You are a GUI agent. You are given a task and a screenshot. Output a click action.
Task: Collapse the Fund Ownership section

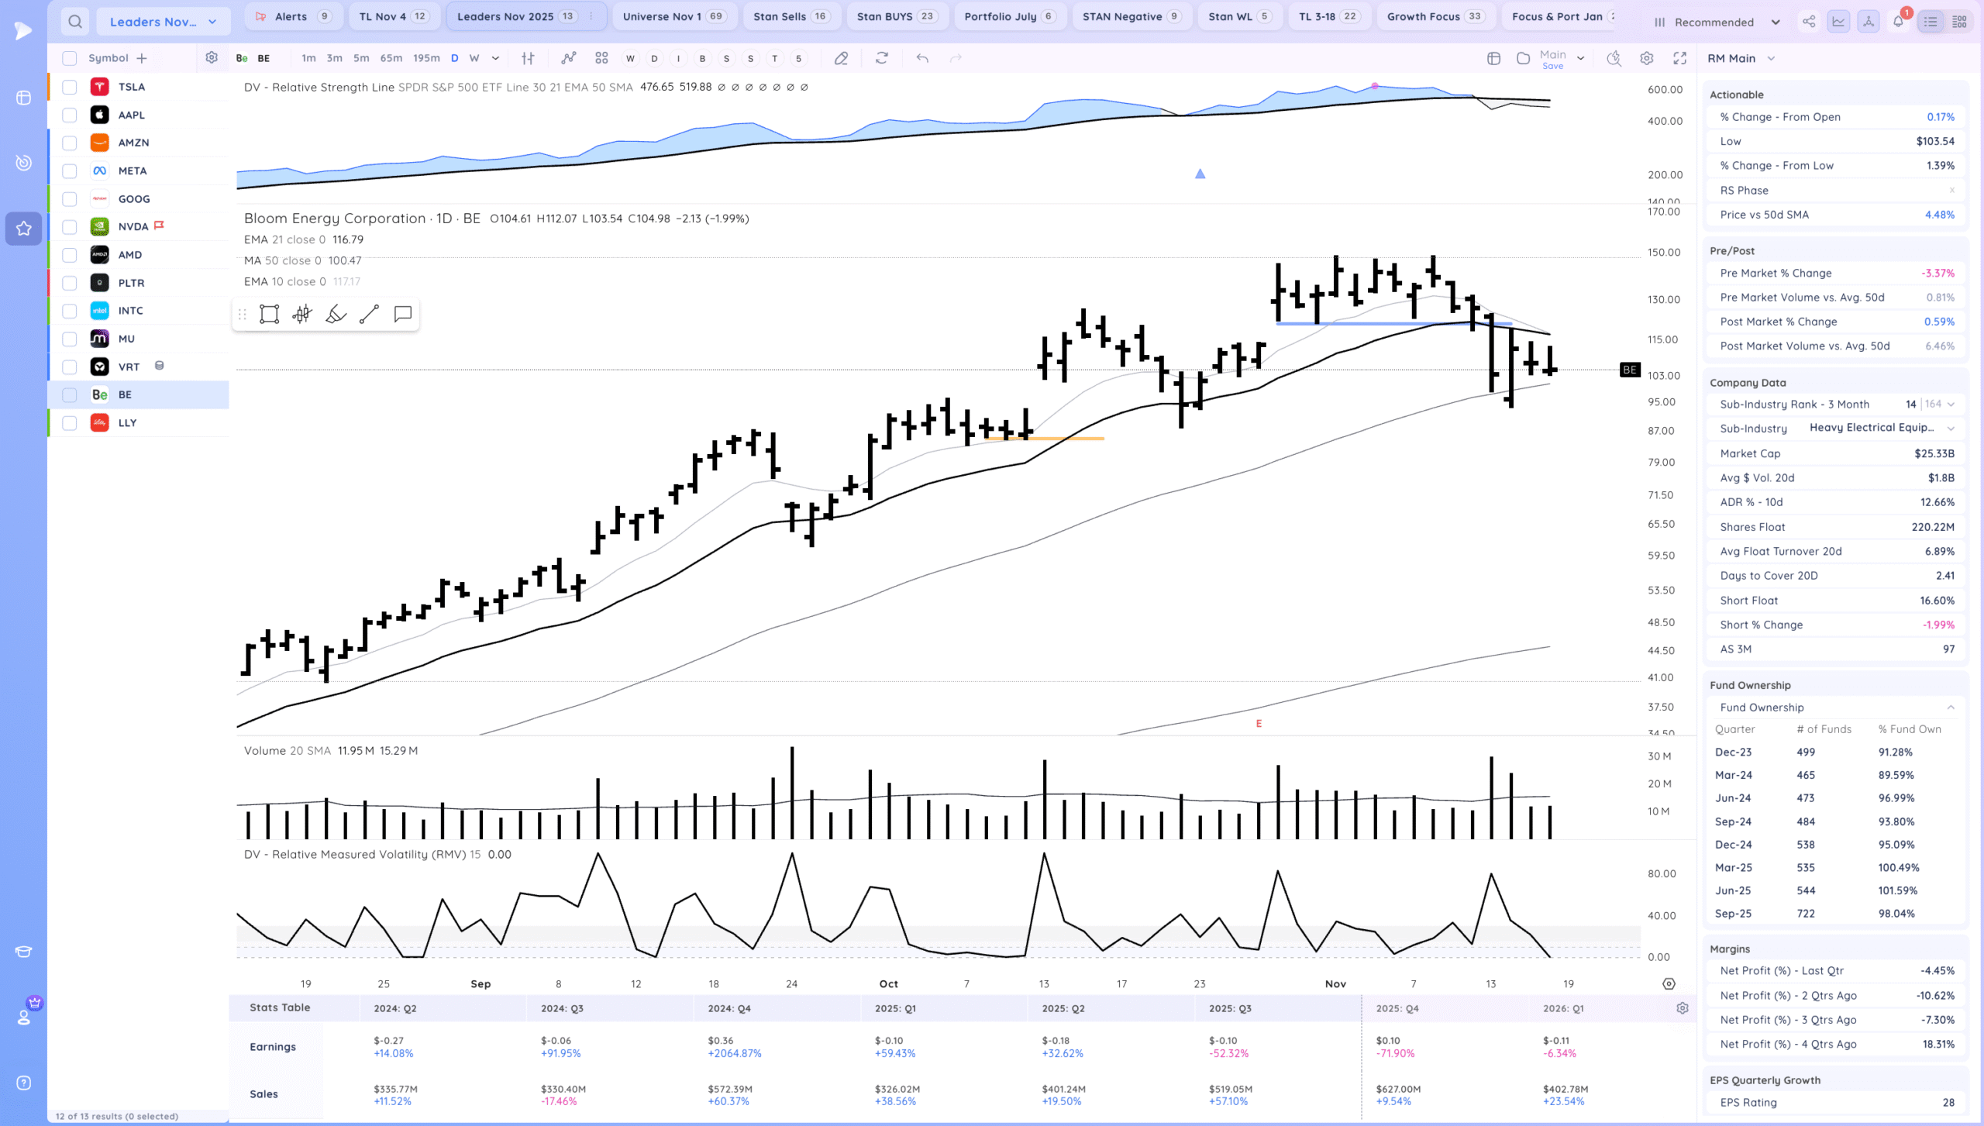pos(1951,708)
